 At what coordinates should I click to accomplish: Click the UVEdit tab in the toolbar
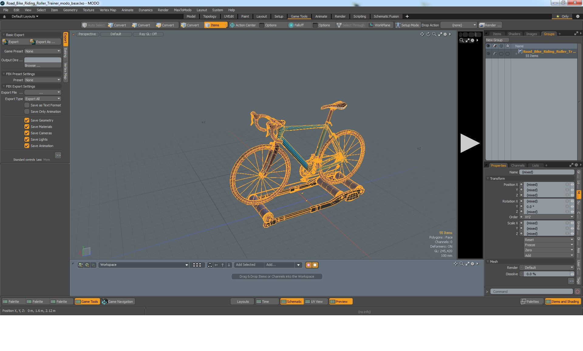229,16
